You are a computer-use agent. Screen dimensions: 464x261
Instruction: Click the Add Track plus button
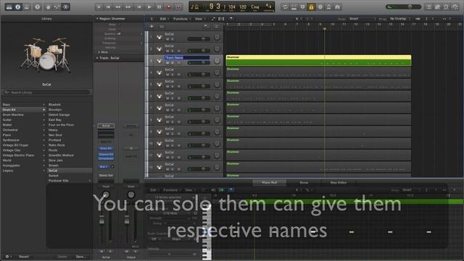click(x=152, y=26)
